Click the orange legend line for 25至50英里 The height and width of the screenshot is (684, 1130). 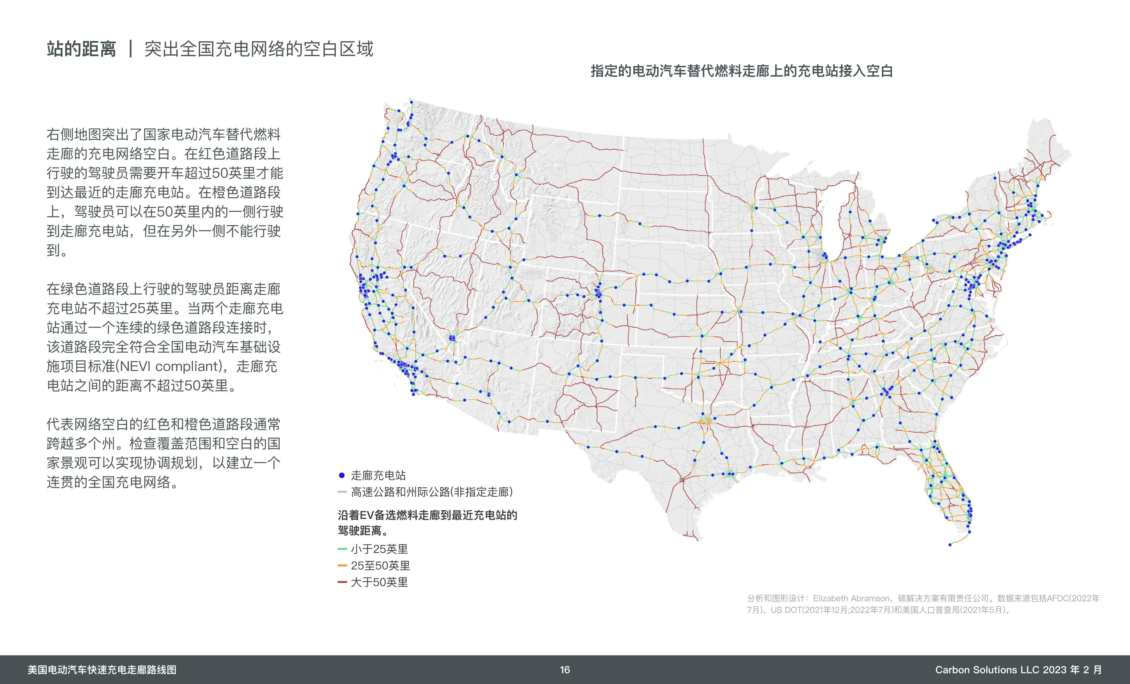[x=342, y=566]
